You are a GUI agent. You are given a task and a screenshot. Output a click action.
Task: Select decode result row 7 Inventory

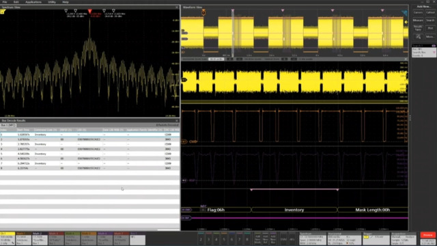coord(89,163)
